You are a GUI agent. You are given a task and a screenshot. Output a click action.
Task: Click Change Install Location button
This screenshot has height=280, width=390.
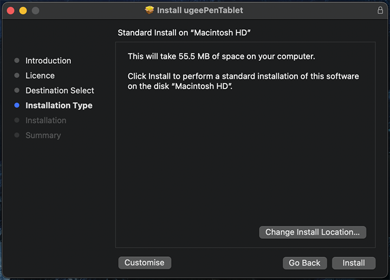pyautogui.click(x=313, y=232)
